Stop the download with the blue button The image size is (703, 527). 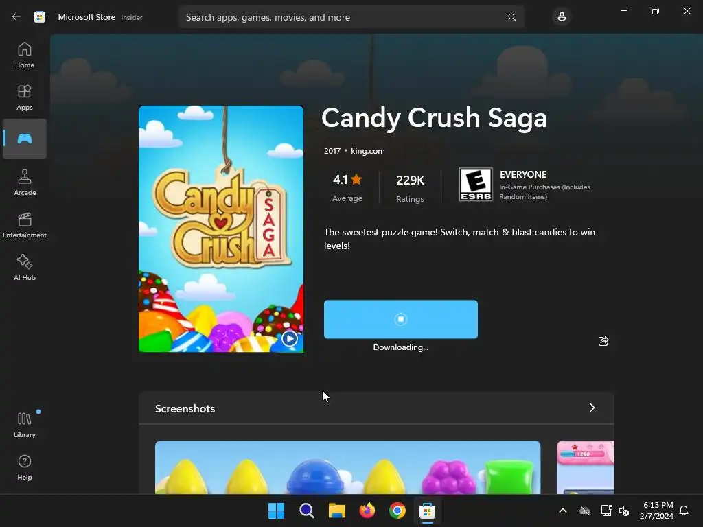pos(401,319)
